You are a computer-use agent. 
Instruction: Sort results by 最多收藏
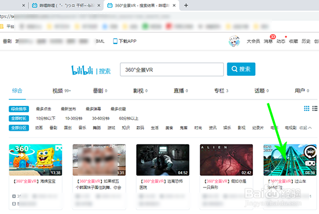pos(118,109)
